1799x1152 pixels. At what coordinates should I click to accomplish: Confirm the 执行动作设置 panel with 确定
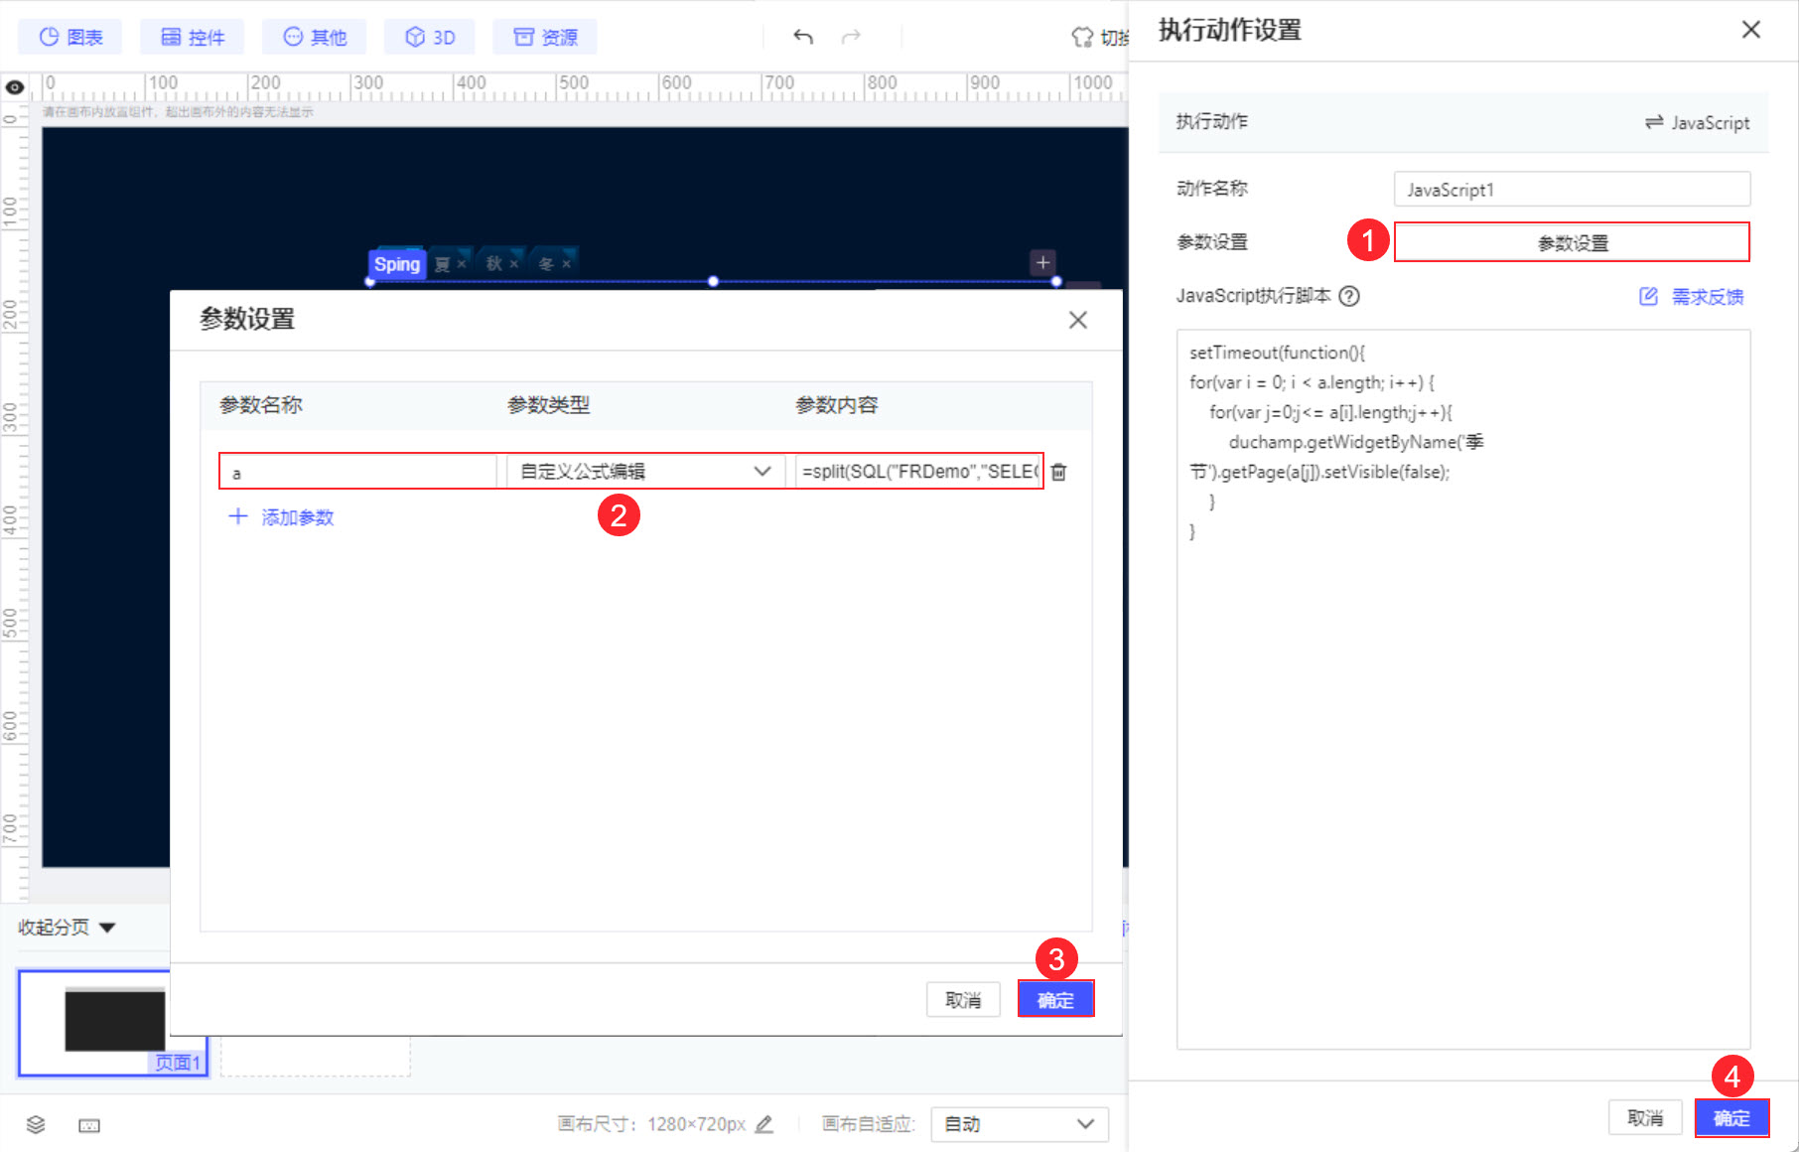point(1731,1118)
